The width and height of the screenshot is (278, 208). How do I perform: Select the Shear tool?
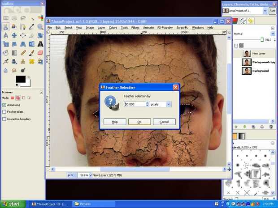(14, 44)
